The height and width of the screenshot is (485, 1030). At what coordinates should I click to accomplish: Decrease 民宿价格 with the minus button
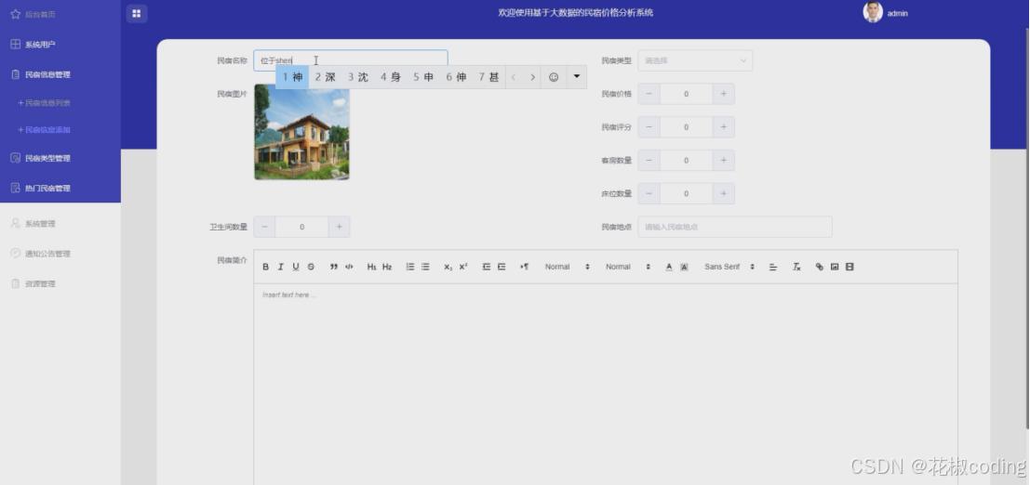pyautogui.click(x=649, y=94)
